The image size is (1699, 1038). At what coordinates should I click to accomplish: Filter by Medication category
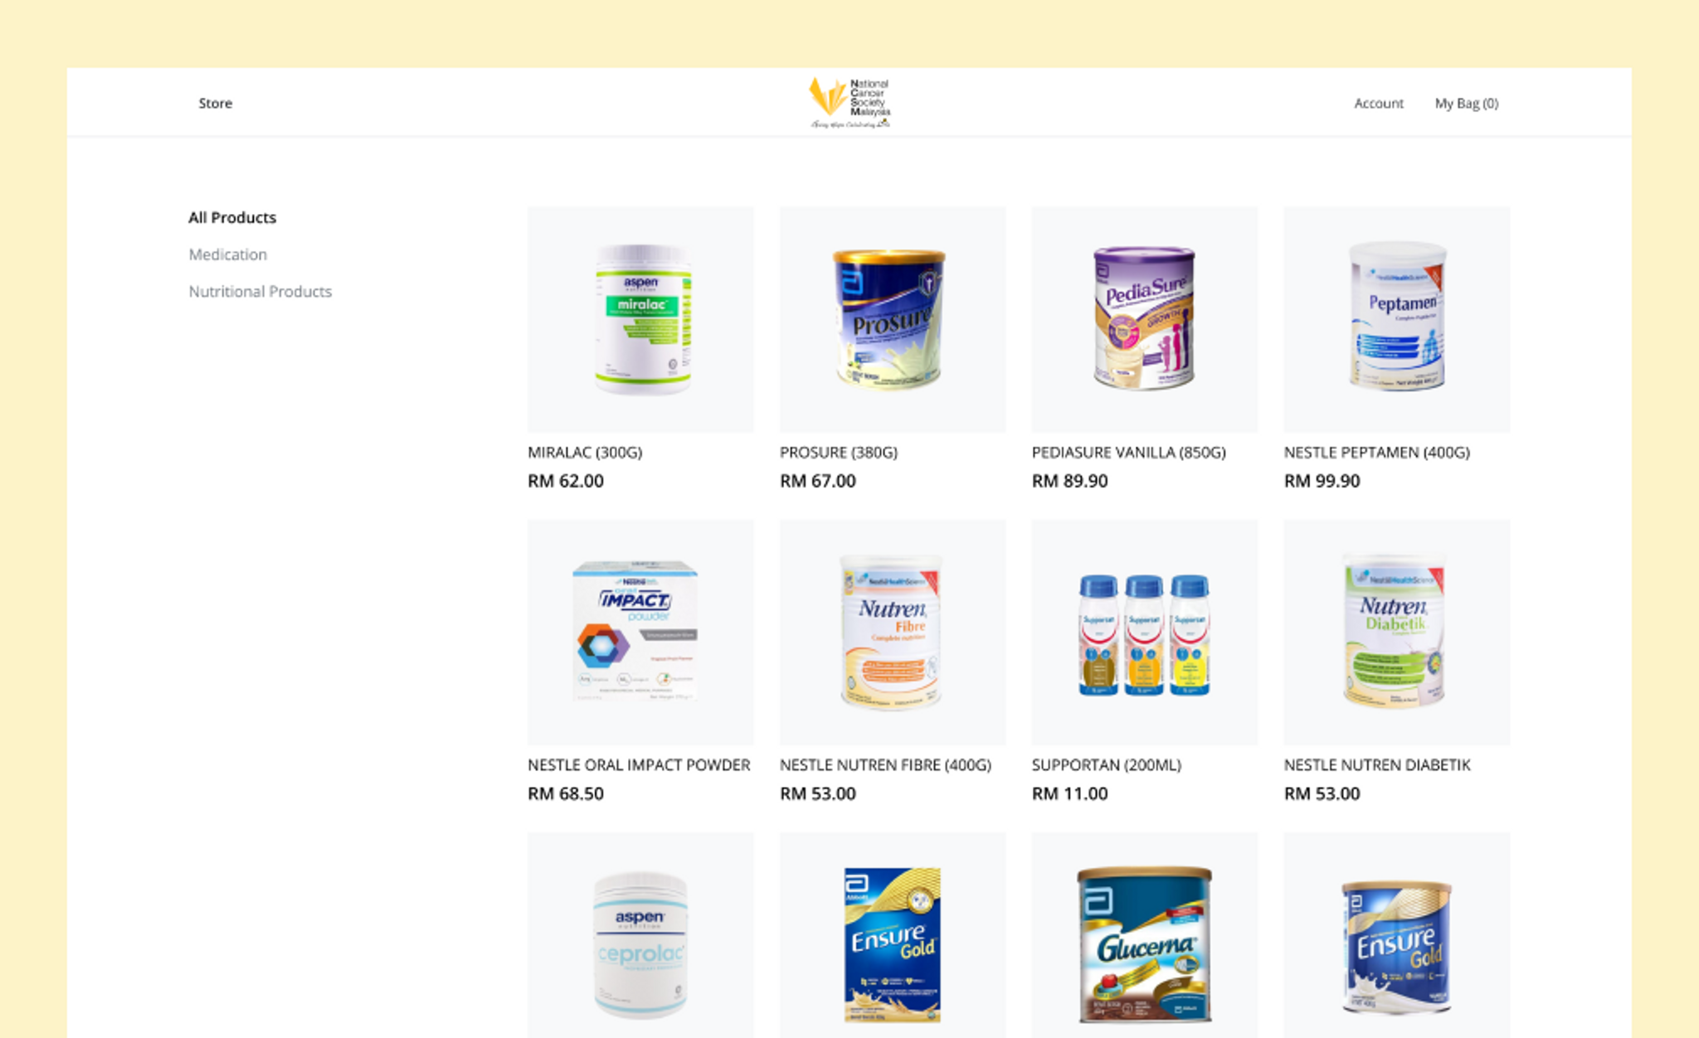(x=228, y=255)
